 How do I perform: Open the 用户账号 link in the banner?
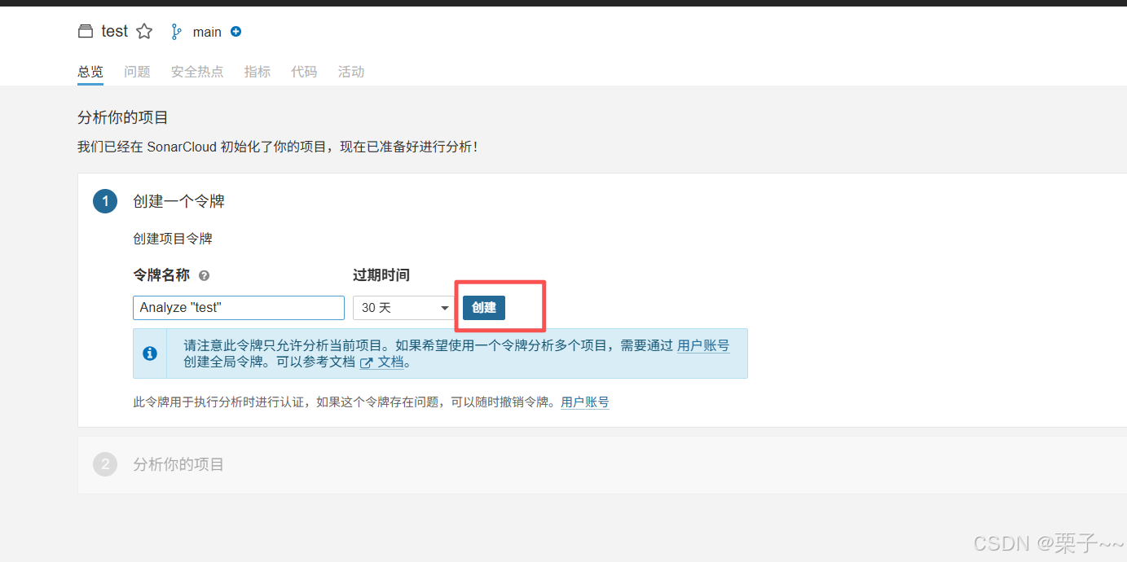(703, 345)
